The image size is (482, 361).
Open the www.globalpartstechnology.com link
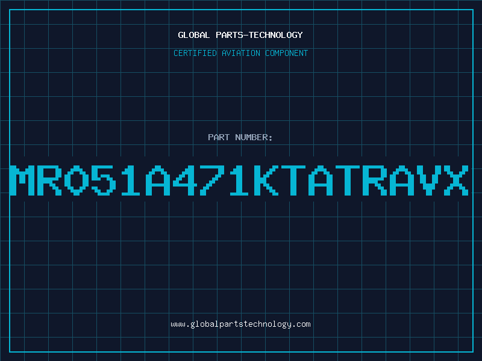point(240,324)
